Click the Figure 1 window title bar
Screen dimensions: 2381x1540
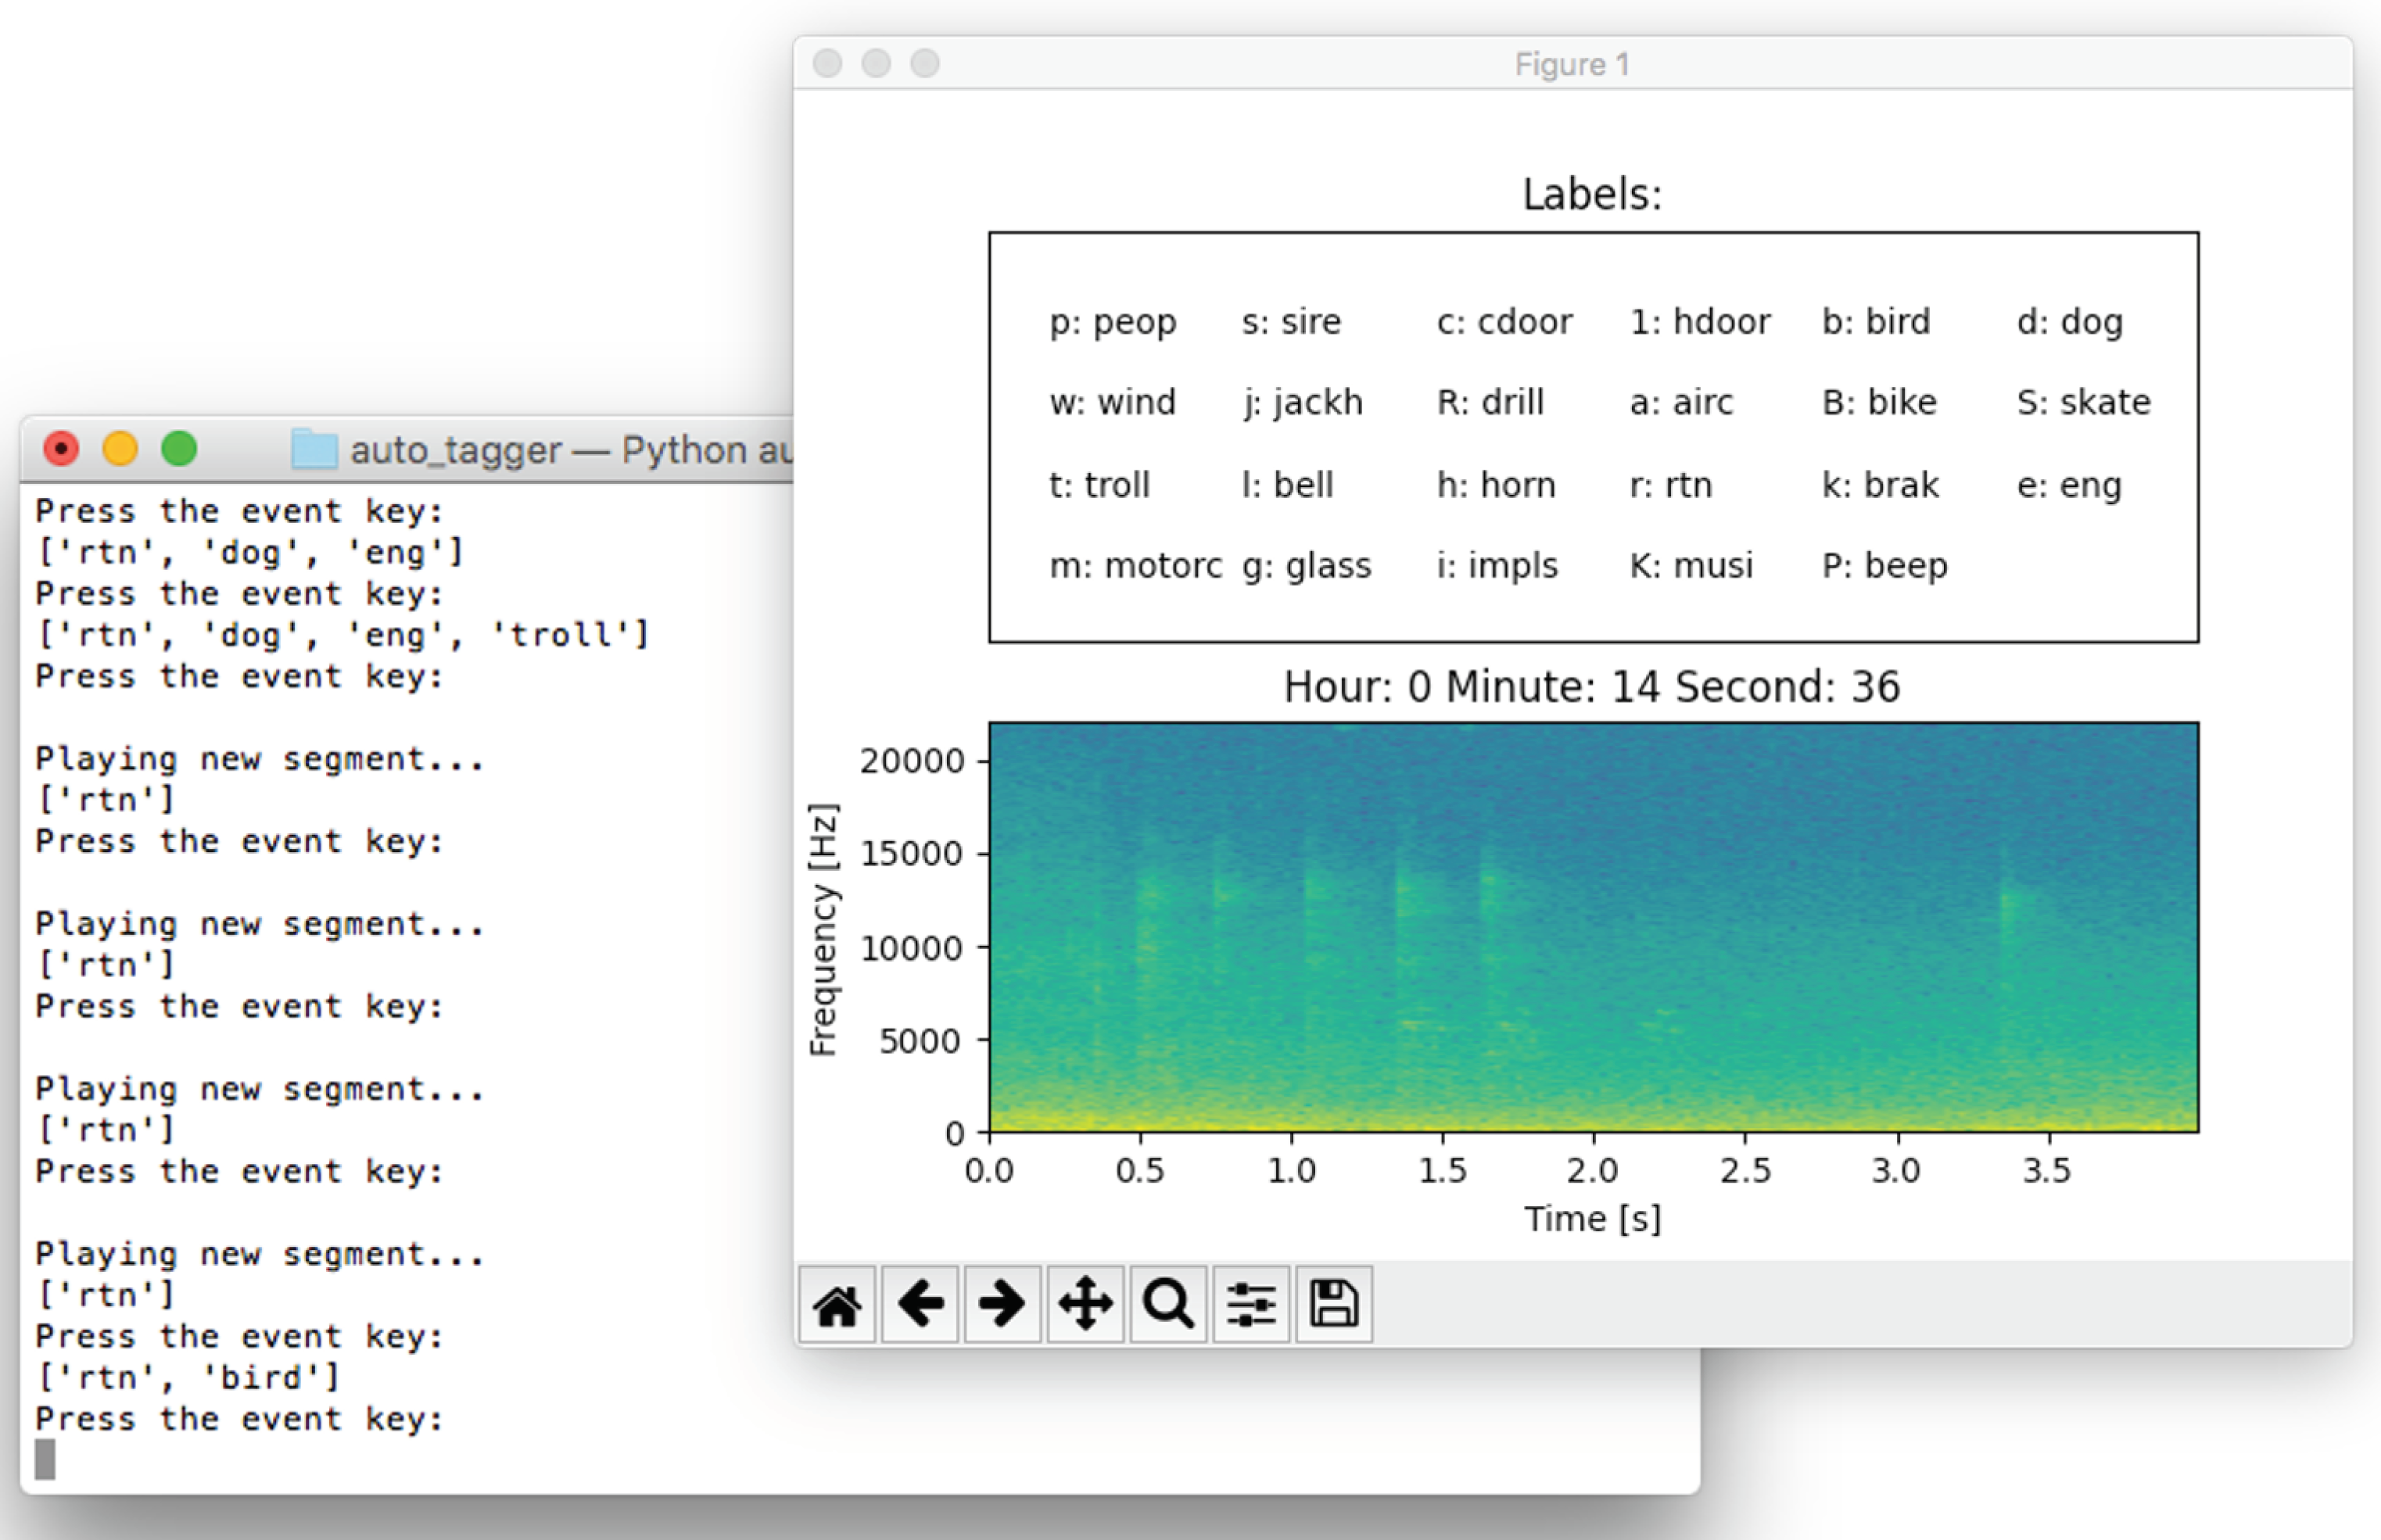[1571, 64]
